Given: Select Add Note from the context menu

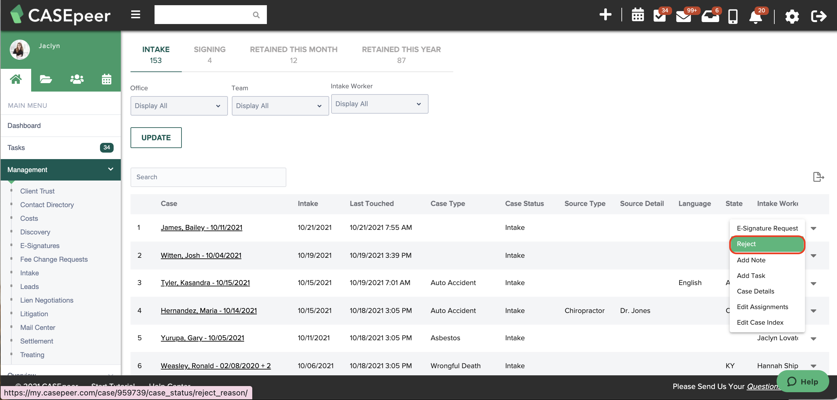Looking at the screenshot, I should [751, 260].
